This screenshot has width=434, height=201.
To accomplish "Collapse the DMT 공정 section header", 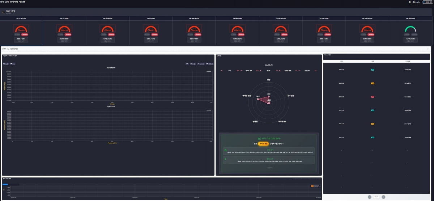I will click(x=217, y=12).
